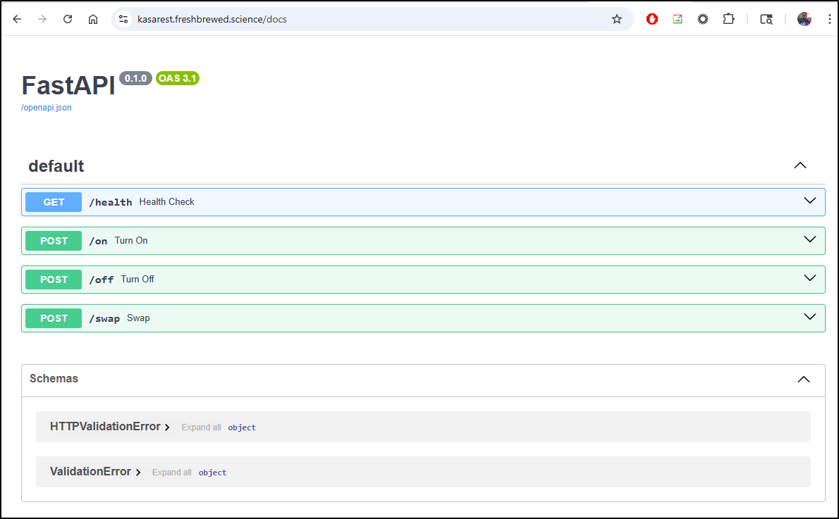The width and height of the screenshot is (839, 519).
Task: Open the user profile avatar
Action: (804, 19)
